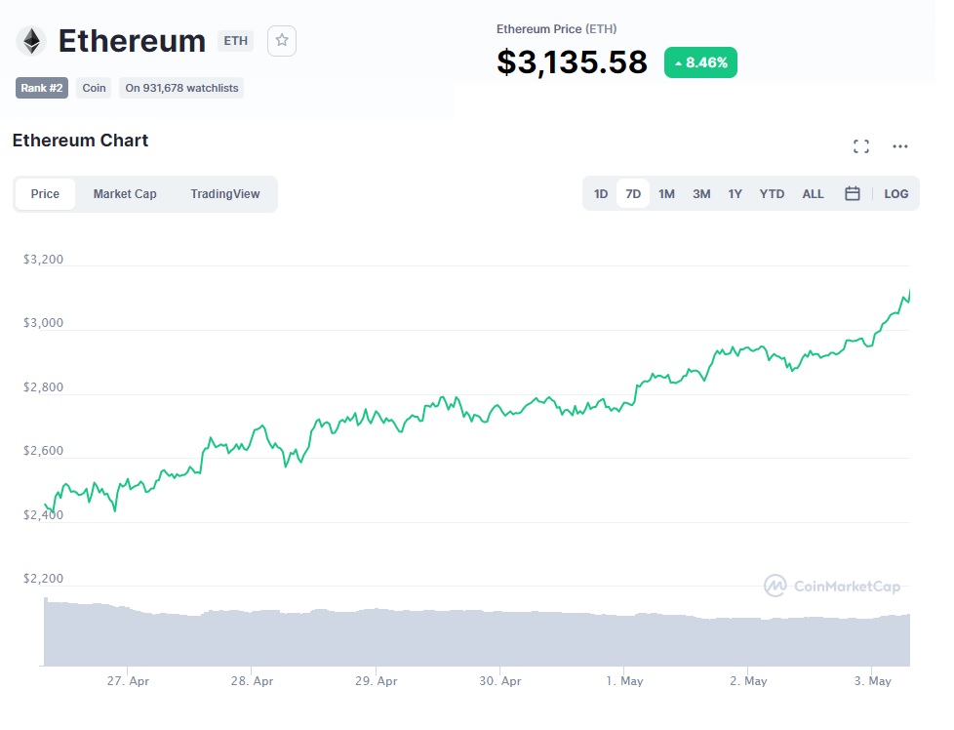Click the $2,200 y-axis label
The image size is (954, 730).
point(43,579)
